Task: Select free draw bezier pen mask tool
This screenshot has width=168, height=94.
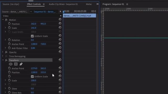Action: (21, 64)
